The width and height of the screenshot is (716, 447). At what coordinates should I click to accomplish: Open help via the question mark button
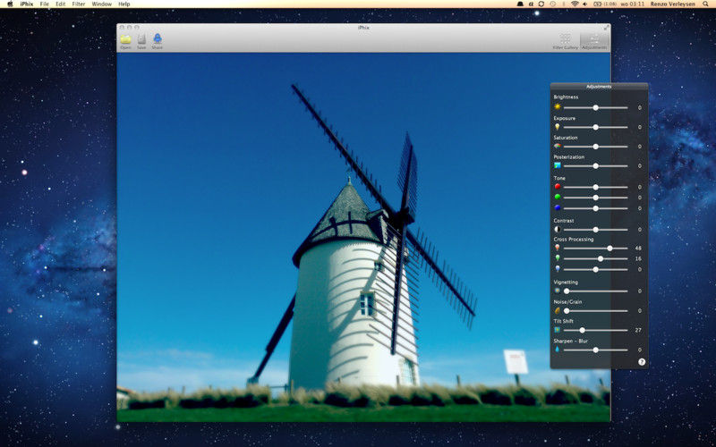click(x=642, y=362)
